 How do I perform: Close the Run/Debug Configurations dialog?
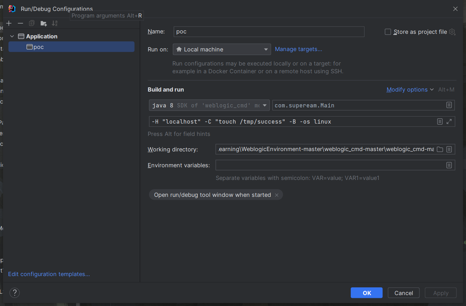[x=455, y=9]
